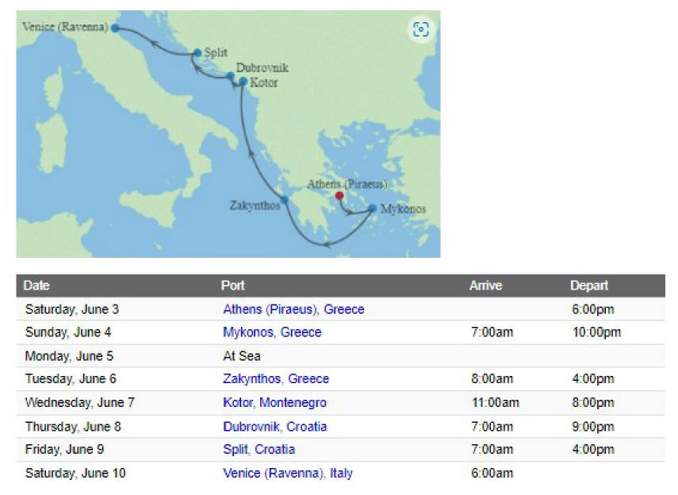Click the Port column header
The height and width of the screenshot is (495, 678).
pyautogui.click(x=232, y=286)
